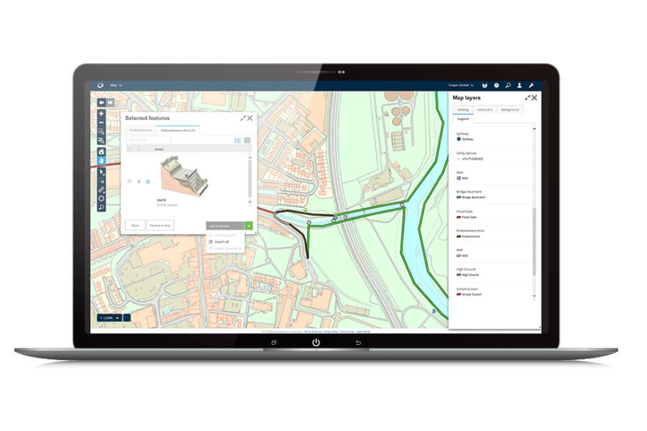
Task: Check the select-all checkbox in Asset header
Action: click(x=129, y=149)
